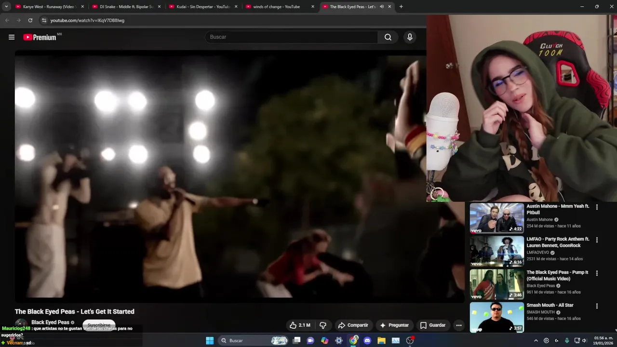Viewport: 617px width, 347px height.
Task: Click the Chrome icon on the taskbar
Action: tap(353, 341)
